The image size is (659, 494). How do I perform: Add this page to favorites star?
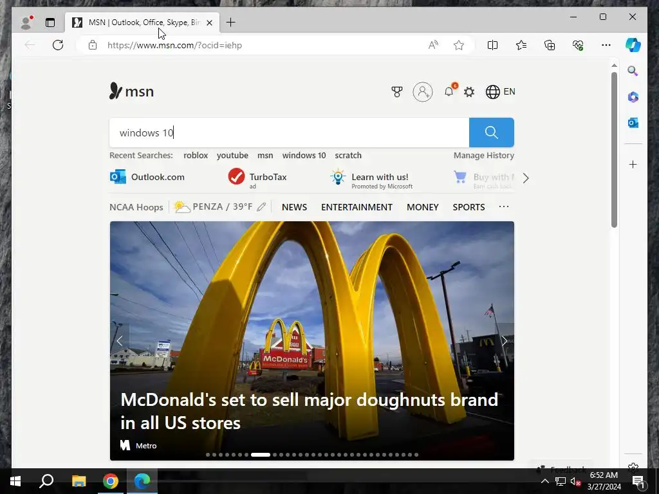(458, 45)
